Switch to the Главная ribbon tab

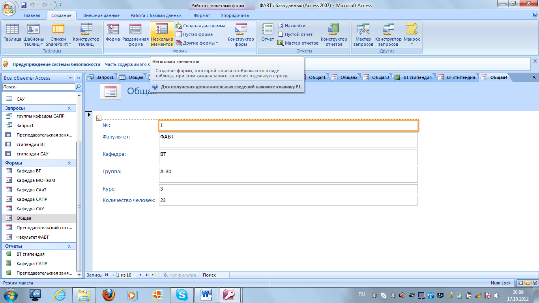point(32,15)
